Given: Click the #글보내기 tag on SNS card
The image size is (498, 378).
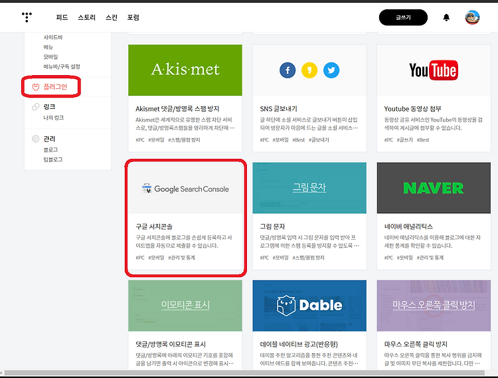Looking at the screenshot, I should (319, 140).
